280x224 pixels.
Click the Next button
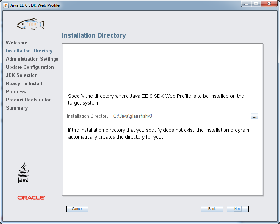pos(238,209)
